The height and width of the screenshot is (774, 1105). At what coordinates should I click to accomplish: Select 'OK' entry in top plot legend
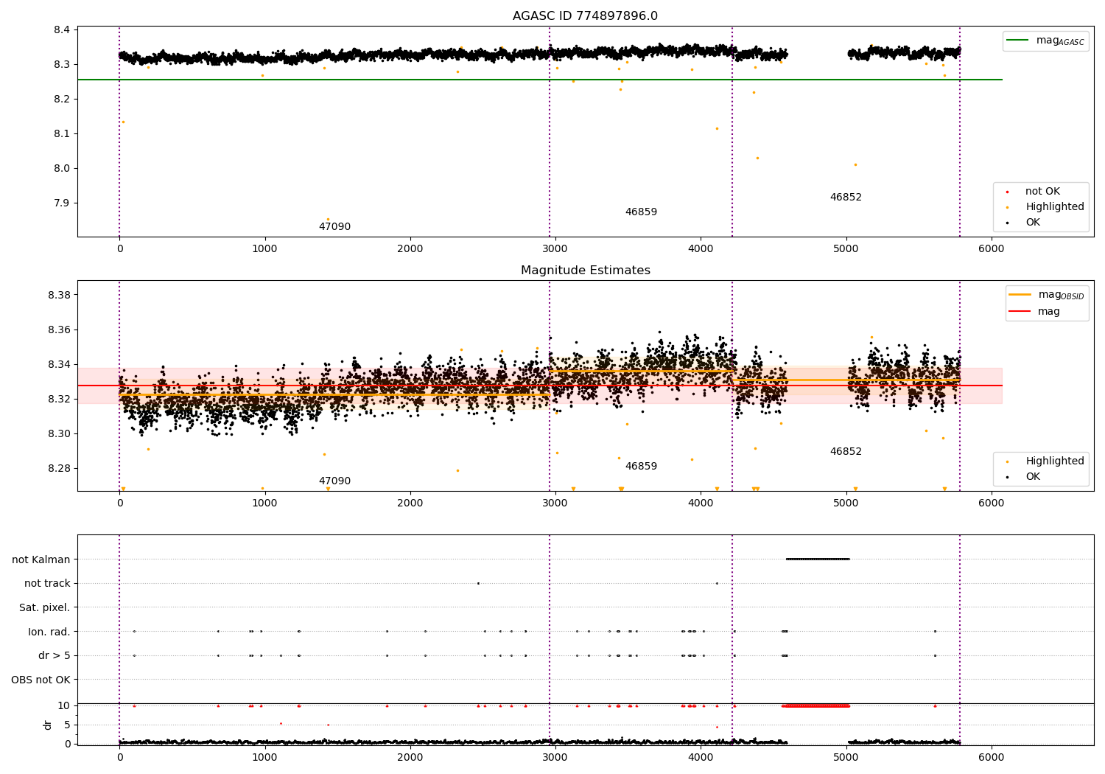pyautogui.click(x=1033, y=223)
